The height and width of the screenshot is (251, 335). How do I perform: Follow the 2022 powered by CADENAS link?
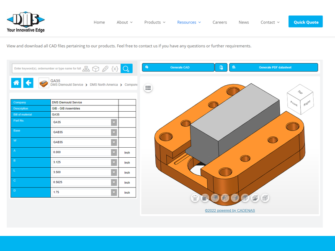pos(229,210)
